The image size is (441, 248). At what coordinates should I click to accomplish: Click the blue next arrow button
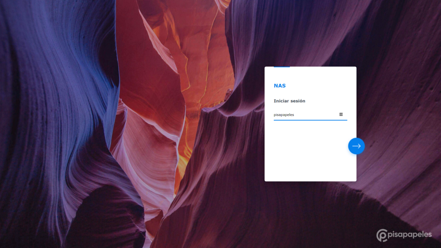[x=356, y=146]
